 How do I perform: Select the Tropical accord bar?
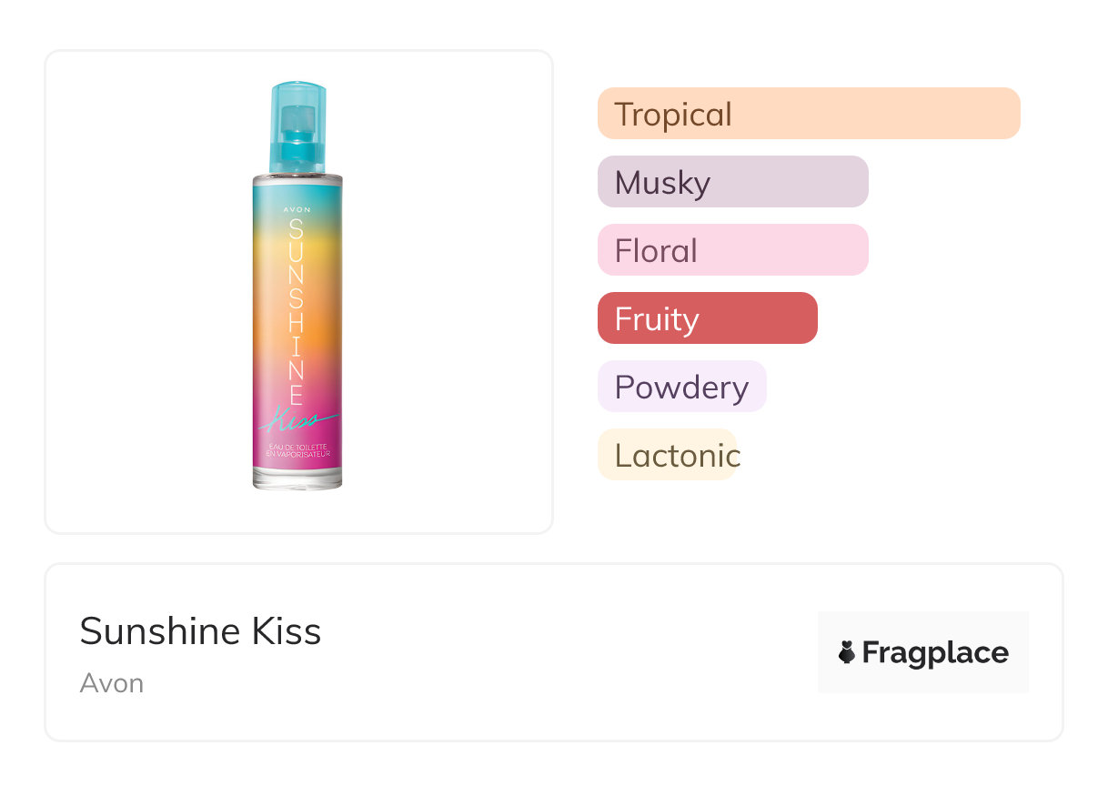click(x=808, y=114)
